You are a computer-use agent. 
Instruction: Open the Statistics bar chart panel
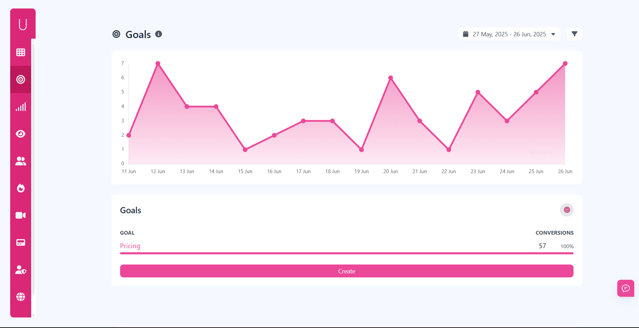[x=21, y=107]
